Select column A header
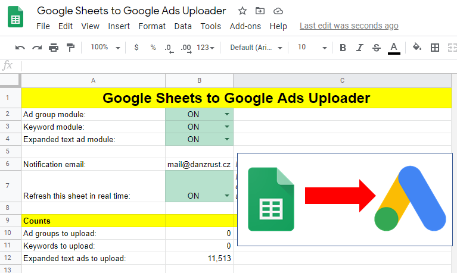This screenshot has height=273, width=457. [94, 81]
